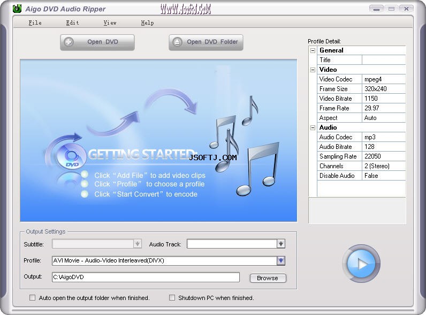Start conversion with the round blue play button
This screenshot has height=315, width=426.
[361, 264]
